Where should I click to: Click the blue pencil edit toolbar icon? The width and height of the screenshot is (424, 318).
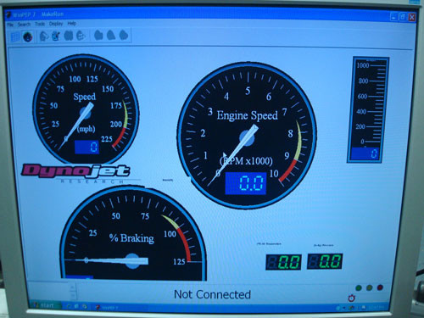click(x=56, y=36)
